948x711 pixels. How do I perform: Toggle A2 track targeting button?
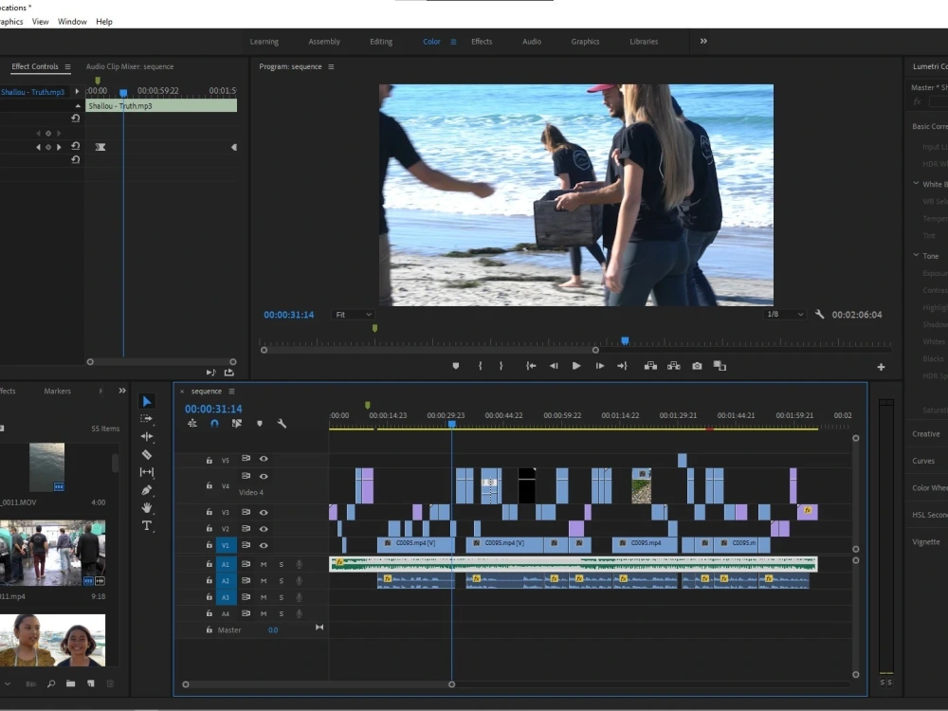[x=225, y=581]
